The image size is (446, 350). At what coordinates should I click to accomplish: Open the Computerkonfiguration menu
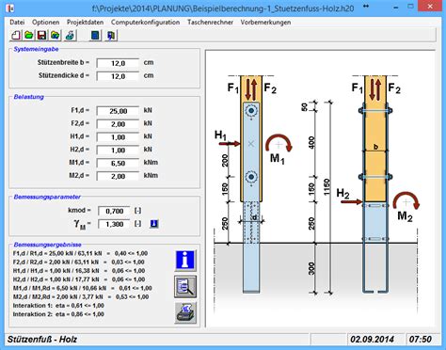[145, 23]
